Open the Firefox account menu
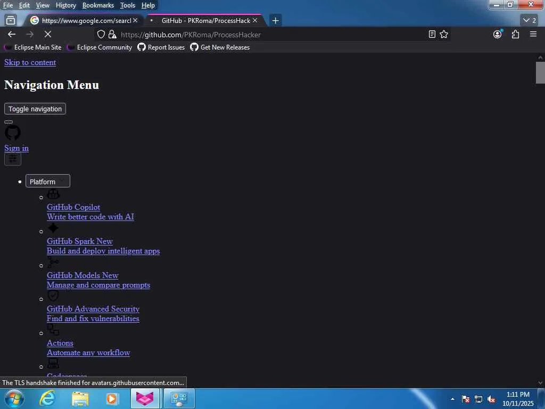This screenshot has height=409, width=545. (x=498, y=34)
